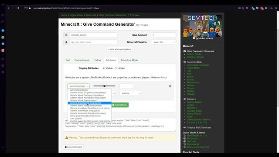Click the Add Attribute button

(119, 105)
